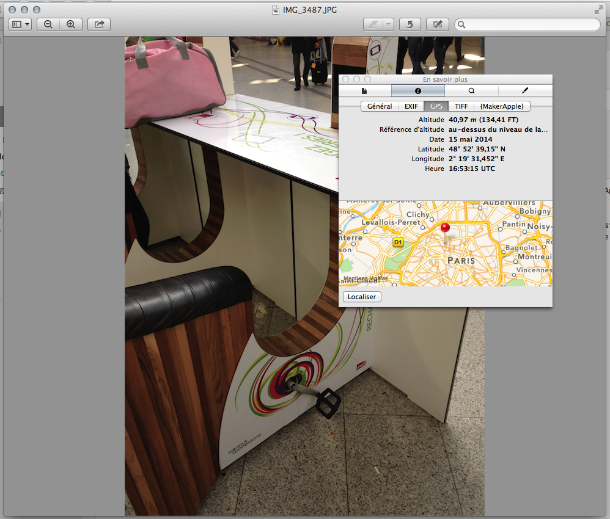
Task: Show the edit markup toolbar
Action: [438, 24]
